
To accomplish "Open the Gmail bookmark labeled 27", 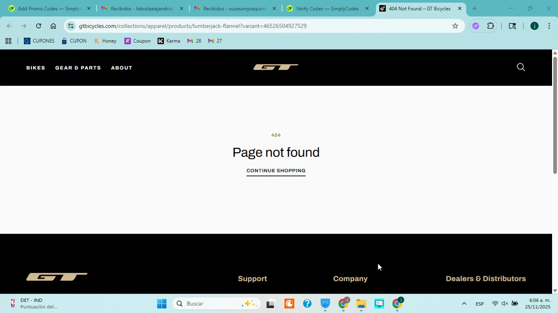I will [215, 41].
